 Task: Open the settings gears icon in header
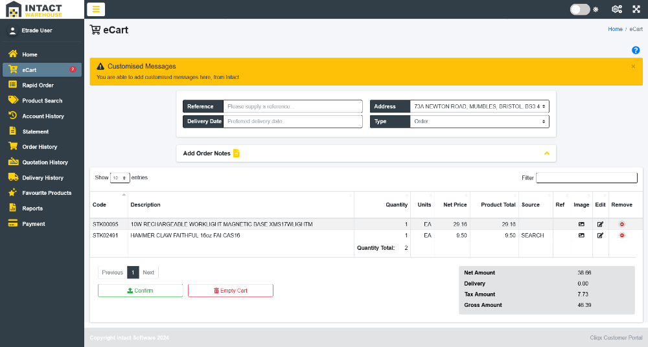pyautogui.click(x=617, y=9)
